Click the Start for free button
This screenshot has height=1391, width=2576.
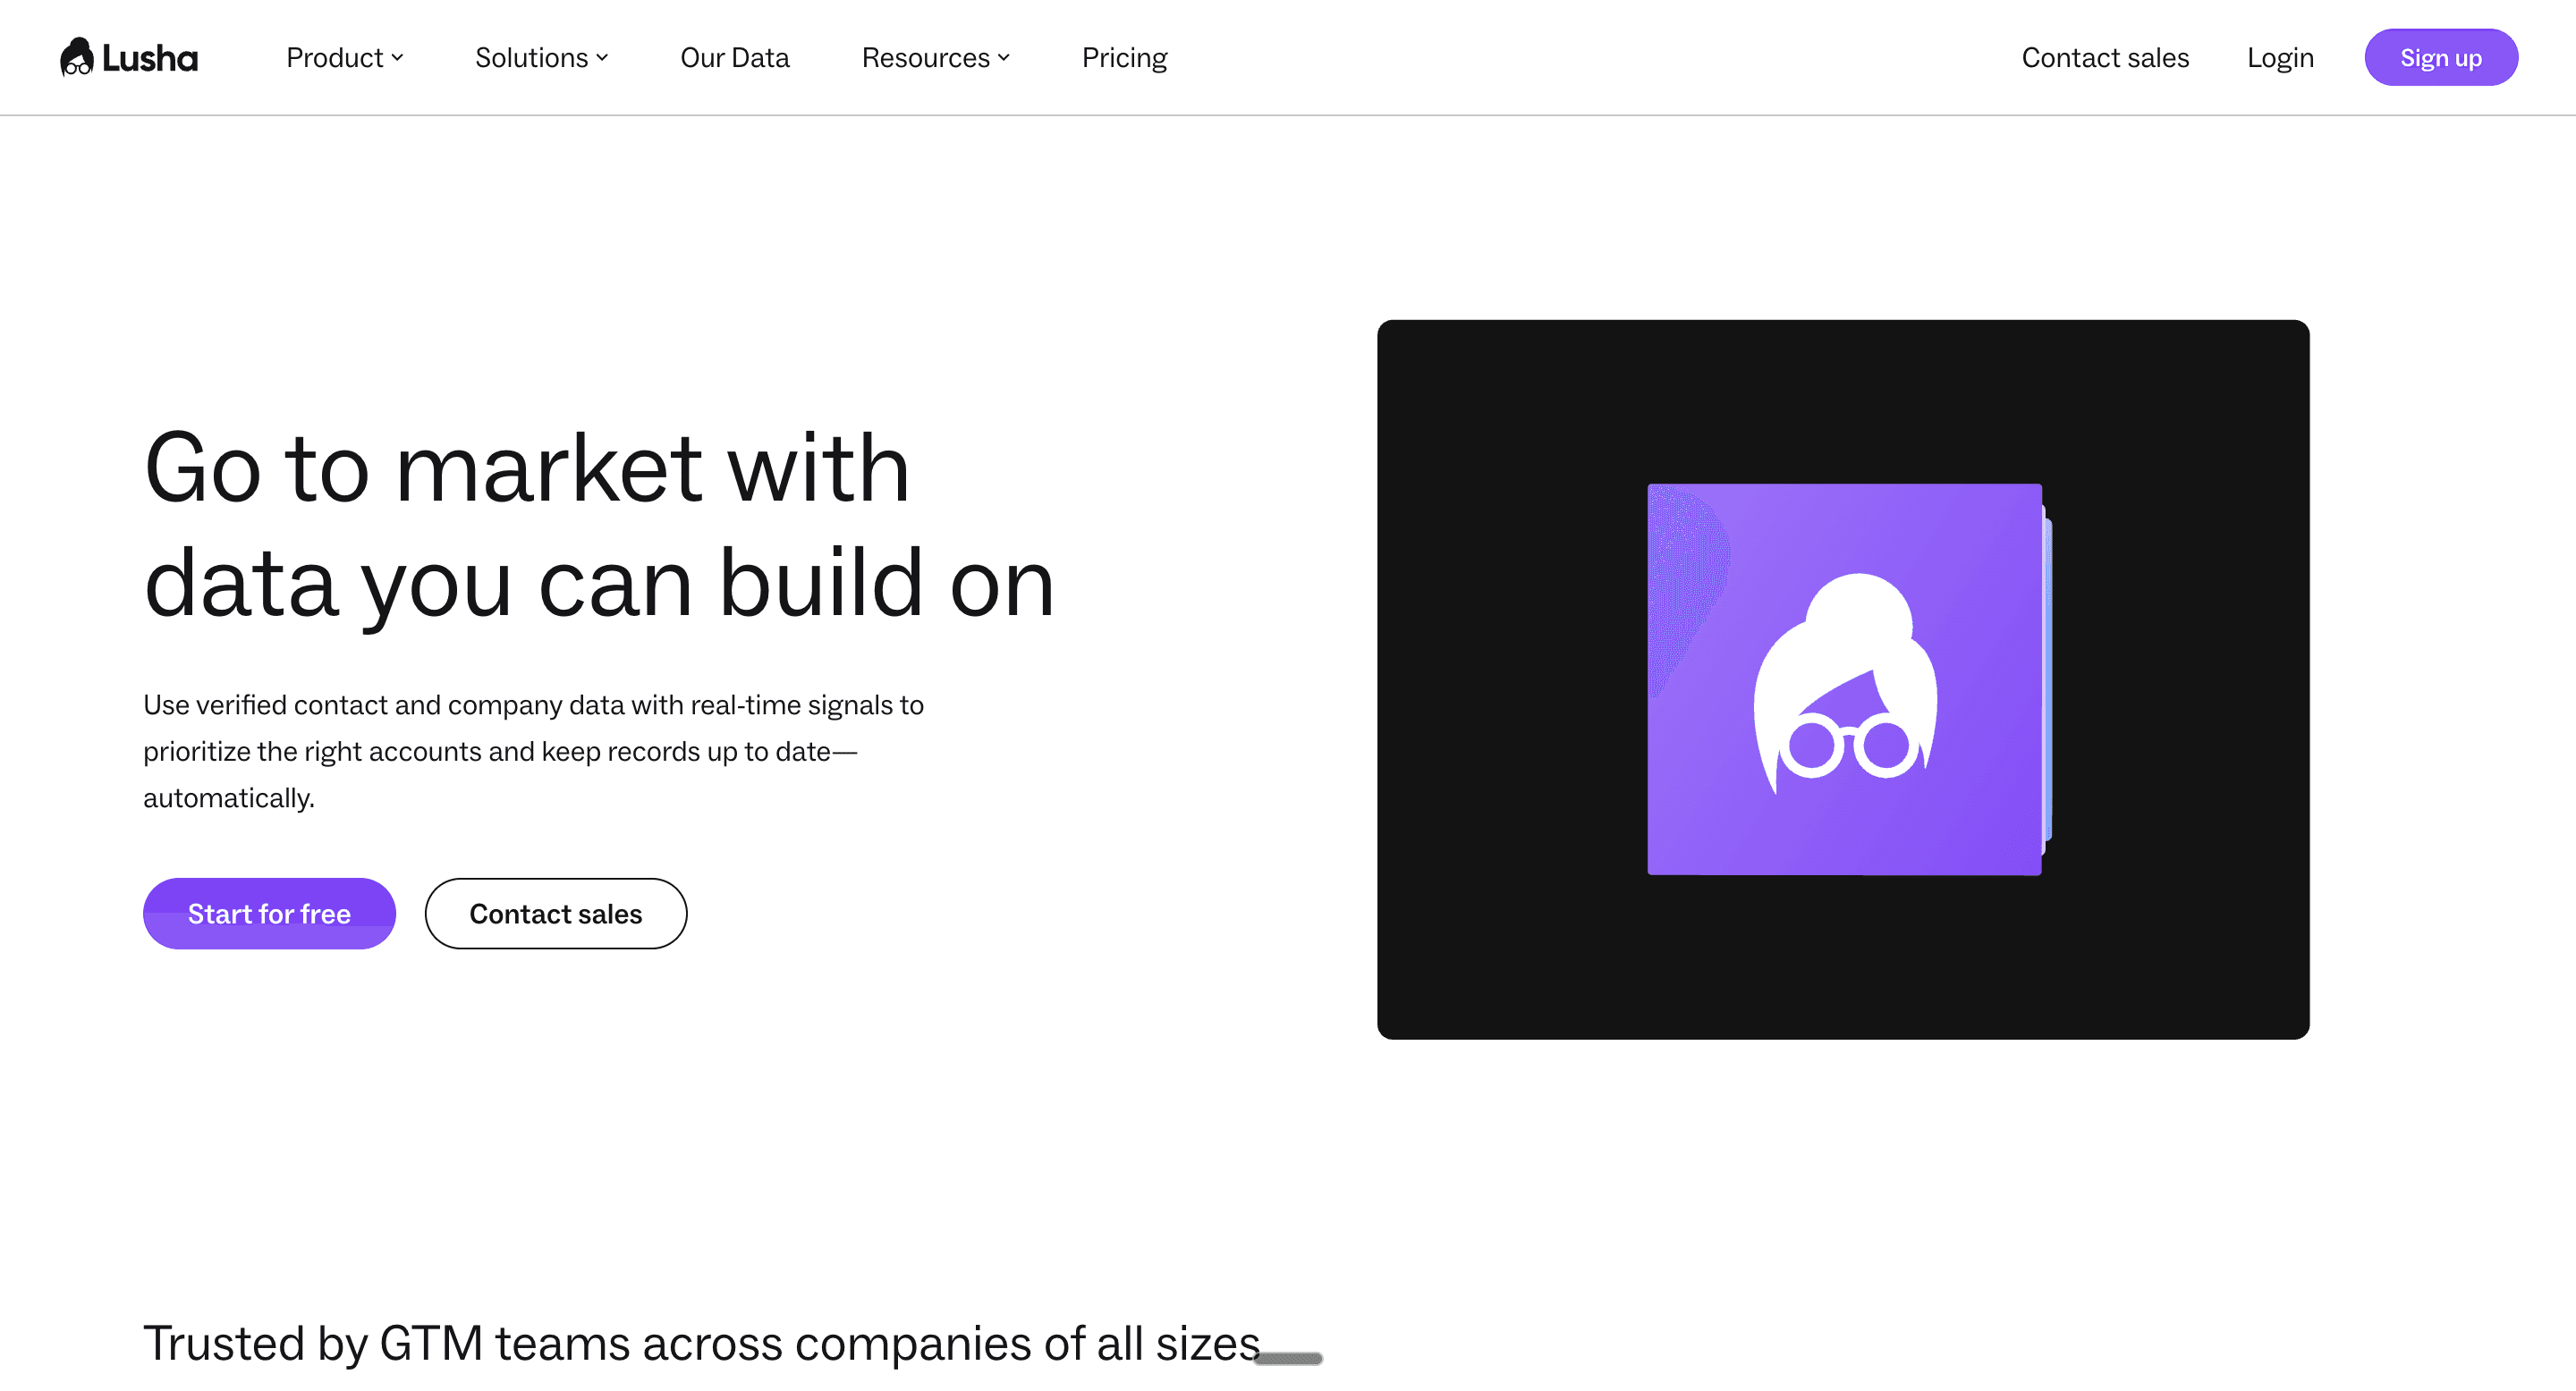click(269, 914)
